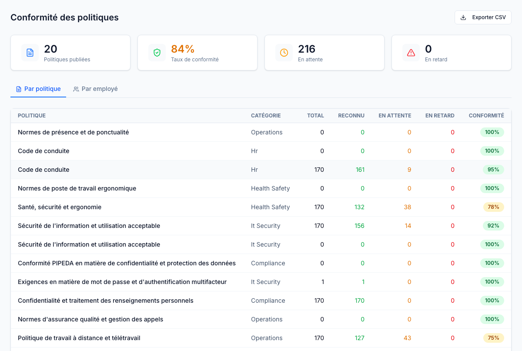This screenshot has height=351, width=522.
Task: Click the document icon on Politiques publiées card
Action: click(30, 53)
